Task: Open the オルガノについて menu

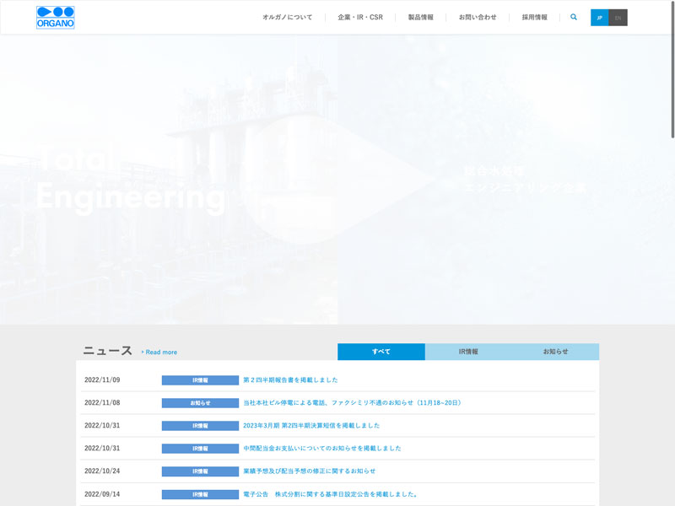Action: click(287, 17)
